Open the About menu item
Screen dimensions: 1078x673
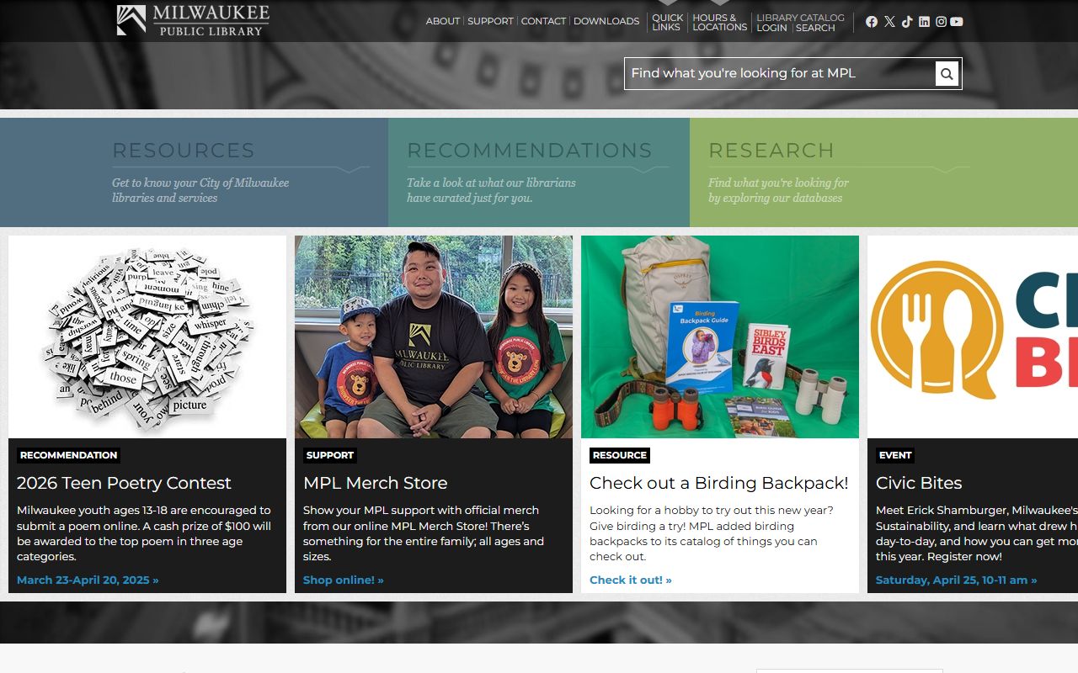(x=442, y=21)
